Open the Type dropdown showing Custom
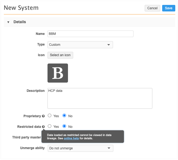 (80, 45)
